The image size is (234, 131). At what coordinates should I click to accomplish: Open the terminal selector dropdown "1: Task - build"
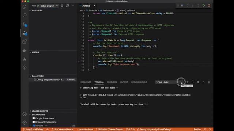[169, 82]
